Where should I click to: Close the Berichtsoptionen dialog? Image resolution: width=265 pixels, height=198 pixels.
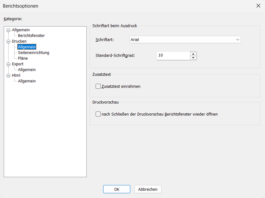click(258, 6)
